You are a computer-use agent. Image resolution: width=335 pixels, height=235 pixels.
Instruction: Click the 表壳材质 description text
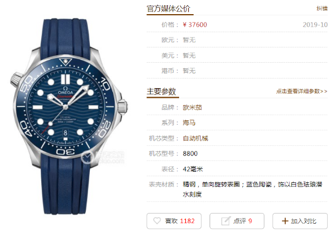click(253, 189)
